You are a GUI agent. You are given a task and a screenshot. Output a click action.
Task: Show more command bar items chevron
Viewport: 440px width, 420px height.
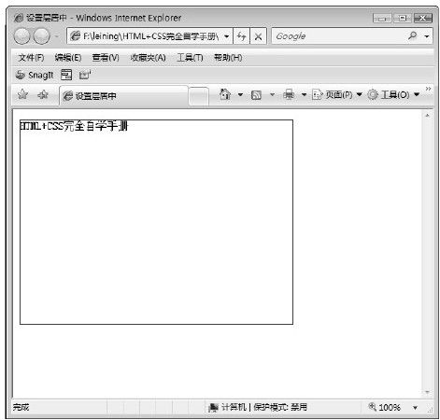429,89
